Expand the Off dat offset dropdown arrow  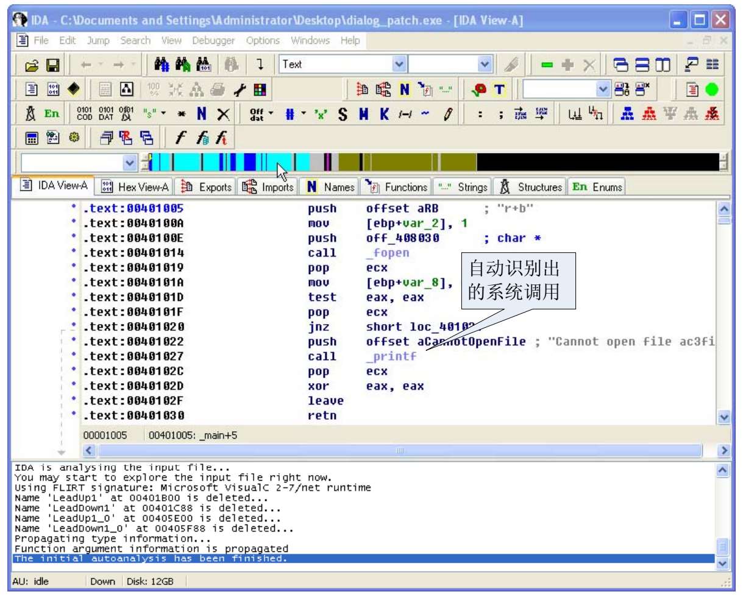click(x=271, y=114)
